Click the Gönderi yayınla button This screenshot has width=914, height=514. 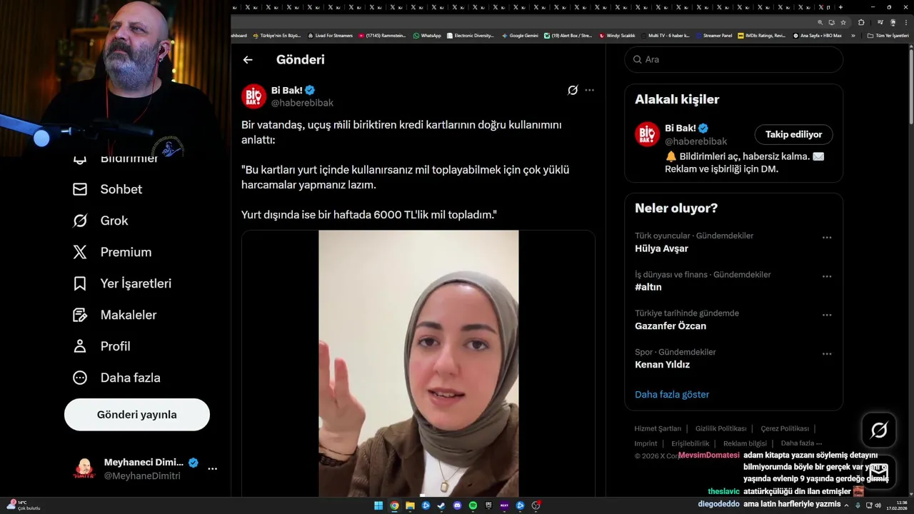point(137,415)
